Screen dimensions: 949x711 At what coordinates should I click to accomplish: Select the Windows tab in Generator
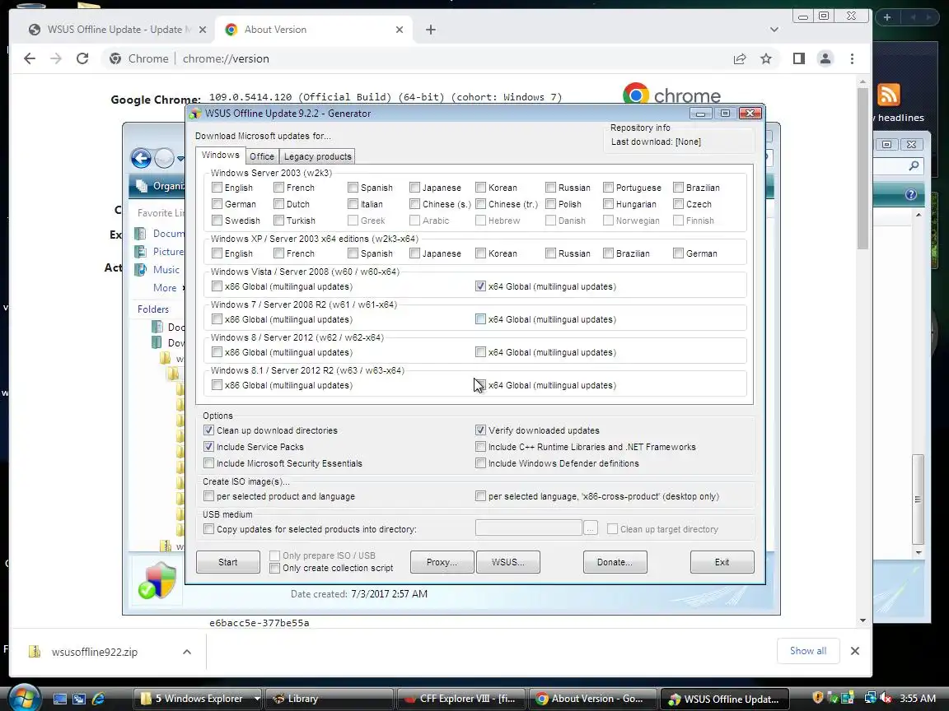coord(220,156)
